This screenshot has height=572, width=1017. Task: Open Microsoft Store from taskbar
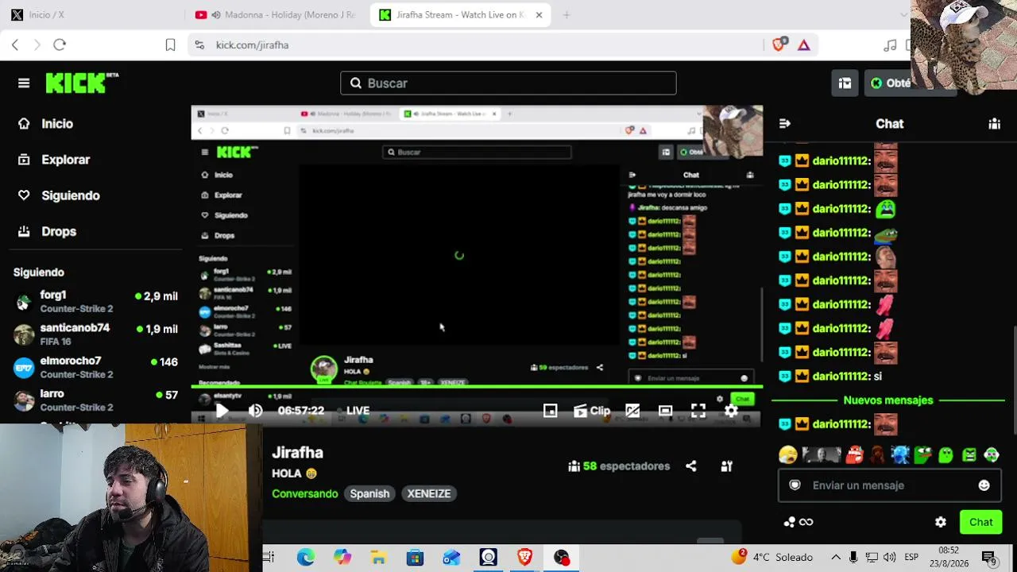[x=415, y=558]
